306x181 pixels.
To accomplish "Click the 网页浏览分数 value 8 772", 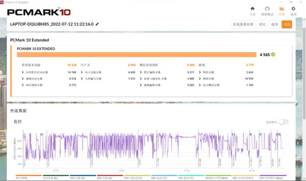I will [73, 85].
